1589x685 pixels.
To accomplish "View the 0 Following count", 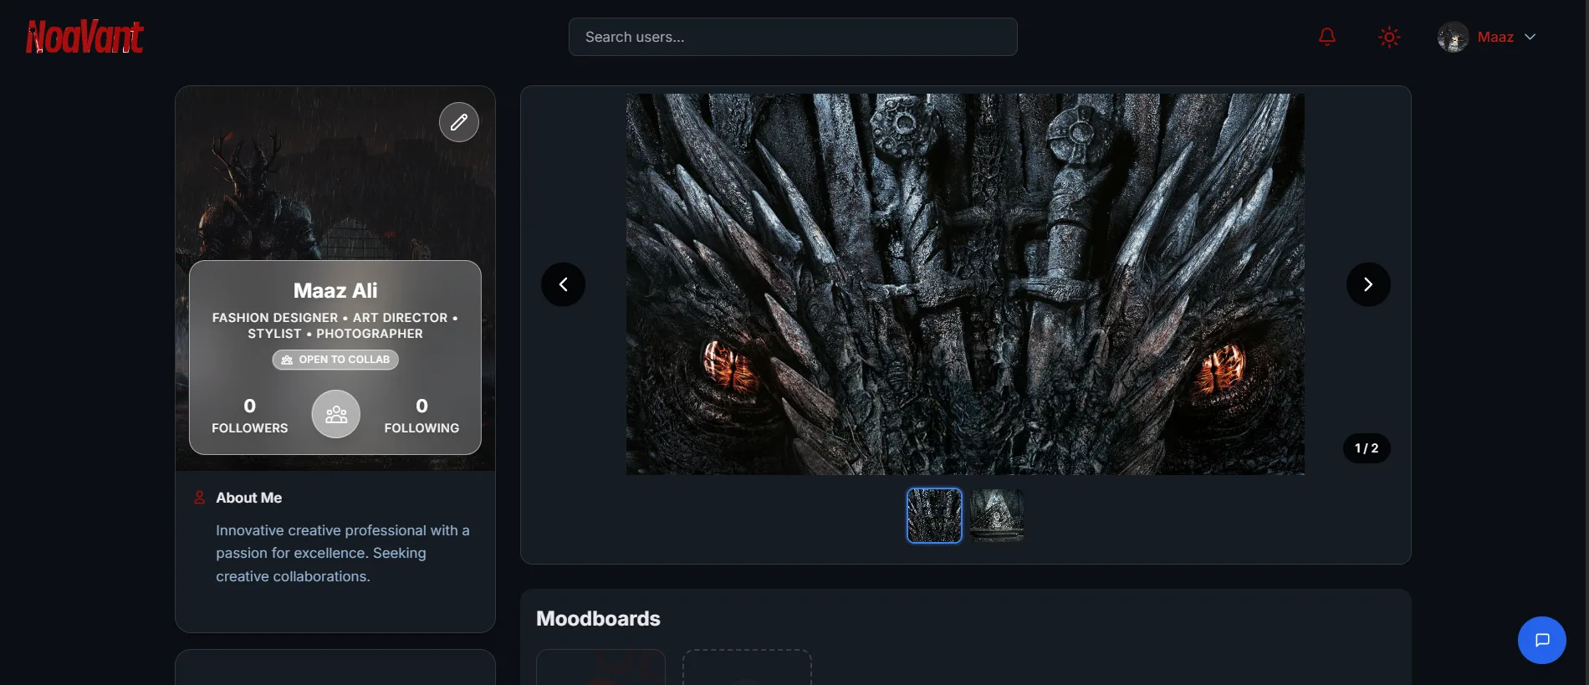I will point(422,416).
